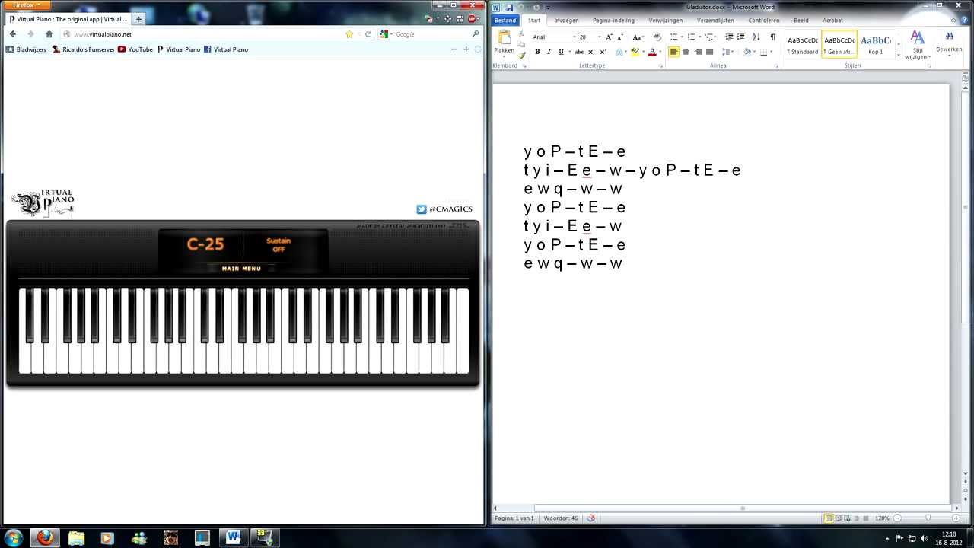Switch to Full Screen Reading view in status bar
The height and width of the screenshot is (548, 974).
point(839,518)
